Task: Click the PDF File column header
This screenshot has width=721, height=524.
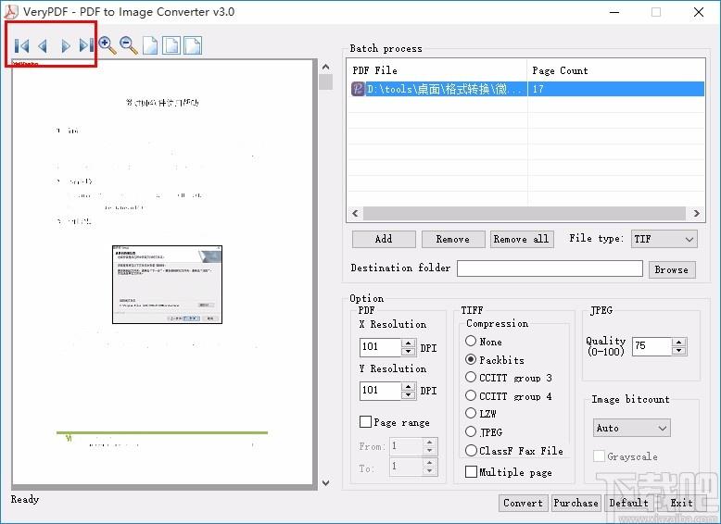Action: click(x=436, y=70)
